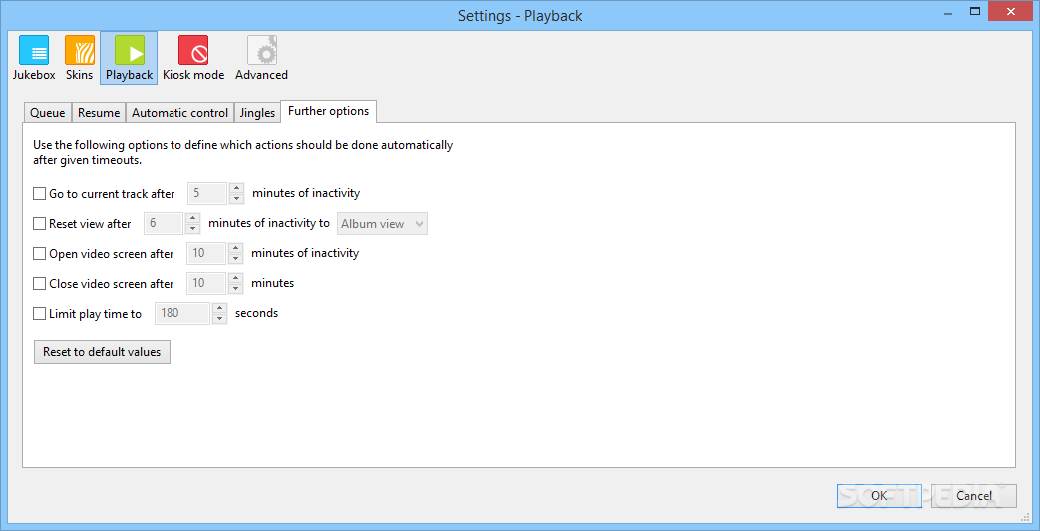Open the Jukebox settings section

point(34,58)
